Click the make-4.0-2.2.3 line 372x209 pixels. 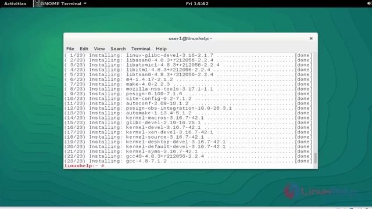click(x=188, y=84)
